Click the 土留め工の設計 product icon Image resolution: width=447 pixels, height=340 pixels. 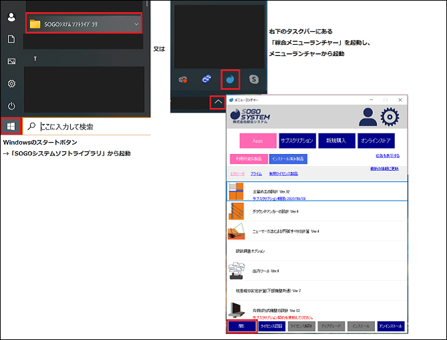236,191
